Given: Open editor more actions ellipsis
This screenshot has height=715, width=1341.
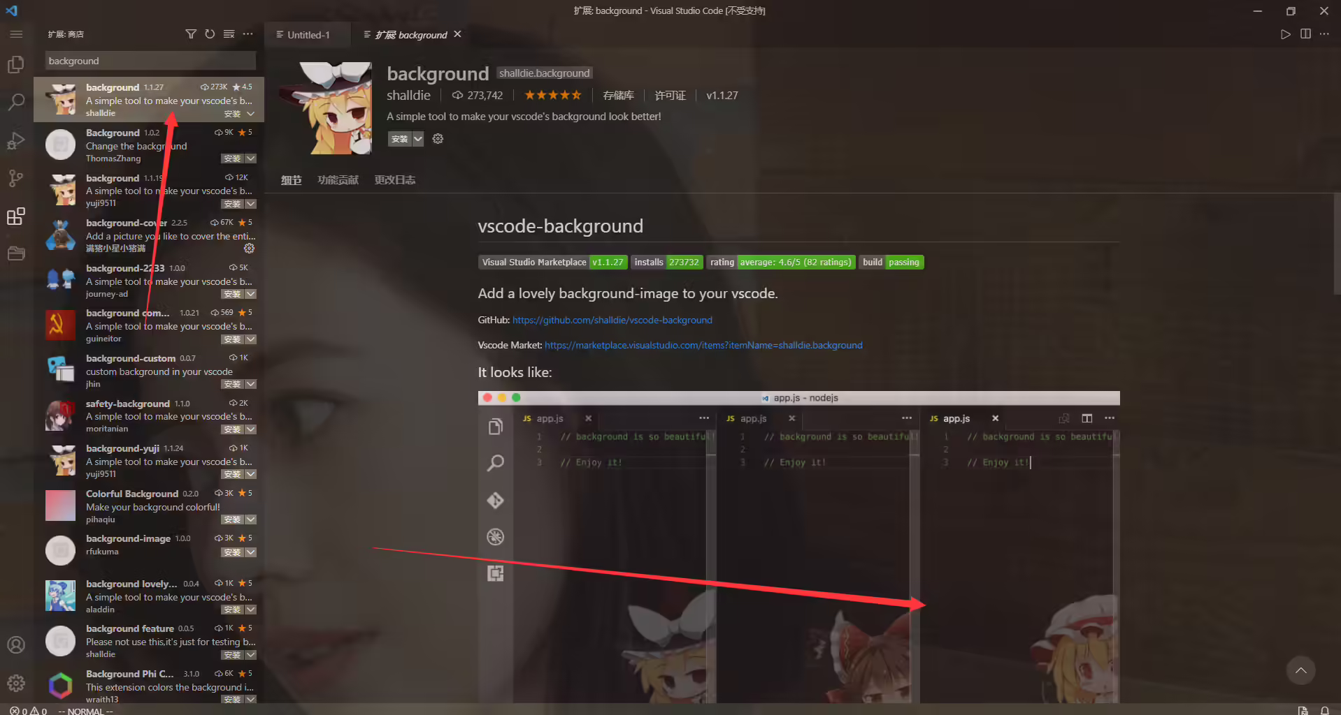Looking at the screenshot, I should coord(1324,34).
